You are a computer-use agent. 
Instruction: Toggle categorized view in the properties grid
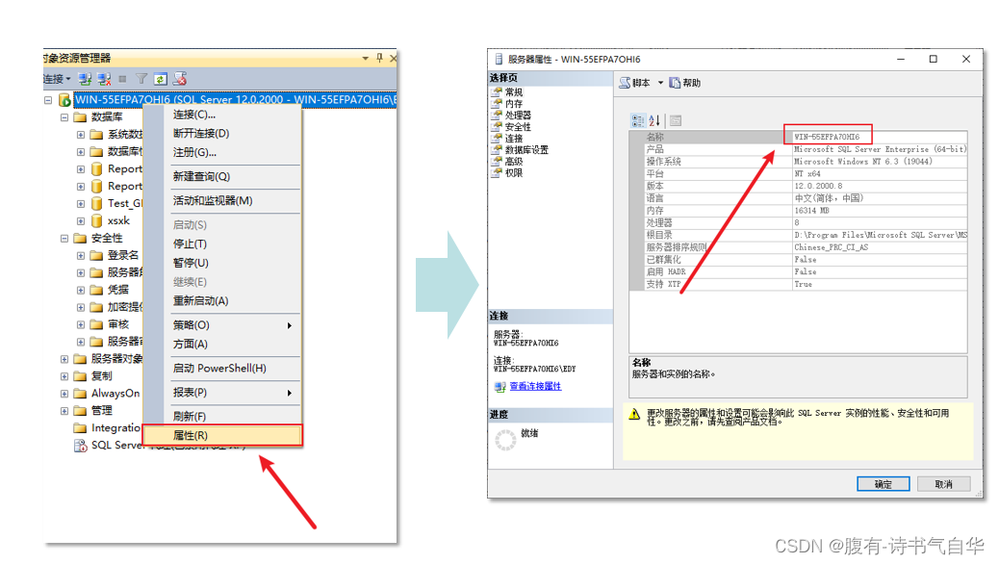click(638, 118)
